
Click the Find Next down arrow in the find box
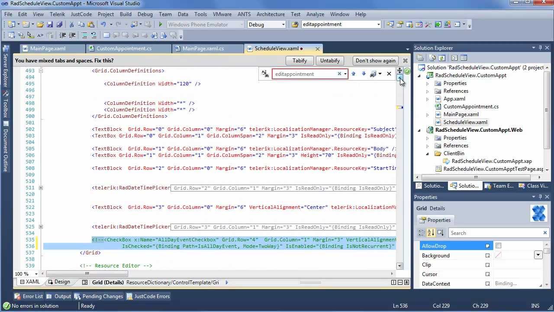(364, 74)
